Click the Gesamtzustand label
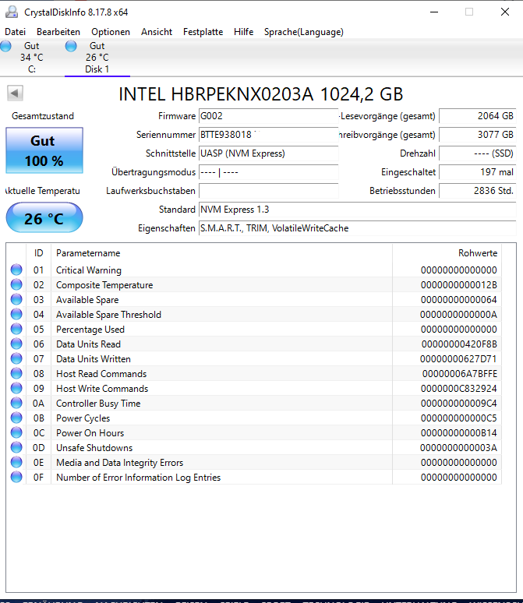The height and width of the screenshot is (603, 523). click(43, 116)
